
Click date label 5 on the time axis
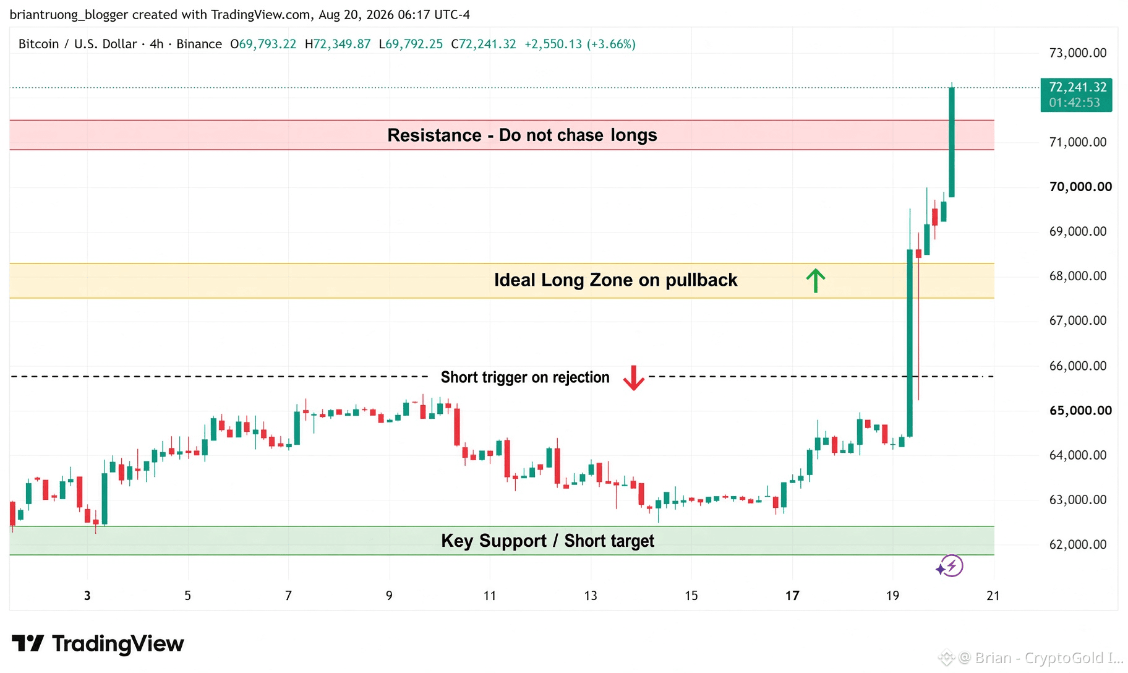(188, 596)
